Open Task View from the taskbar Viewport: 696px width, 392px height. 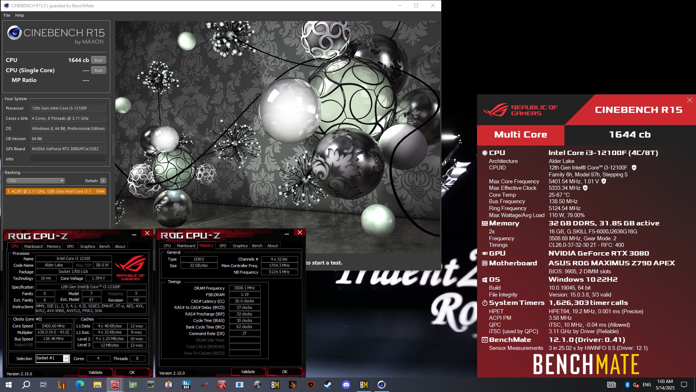coord(43,385)
